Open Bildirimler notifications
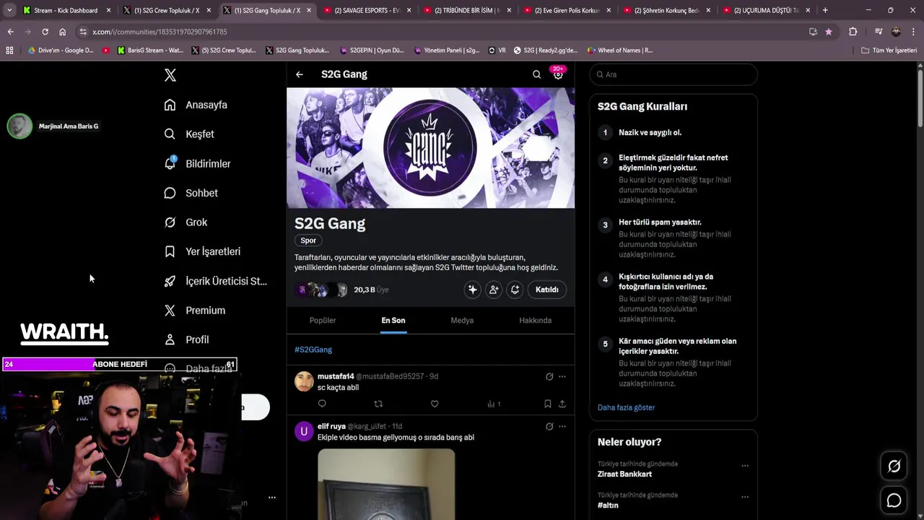Viewport: 924px width, 520px height. coord(197,164)
